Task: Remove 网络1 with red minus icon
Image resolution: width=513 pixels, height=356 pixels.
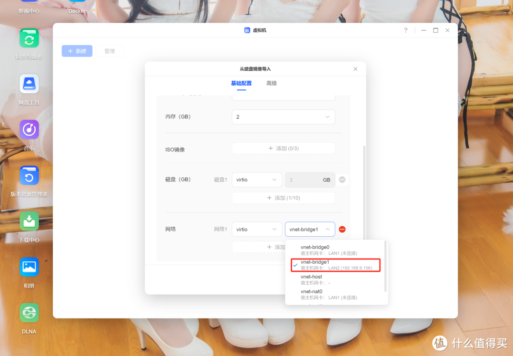Action: tap(342, 230)
